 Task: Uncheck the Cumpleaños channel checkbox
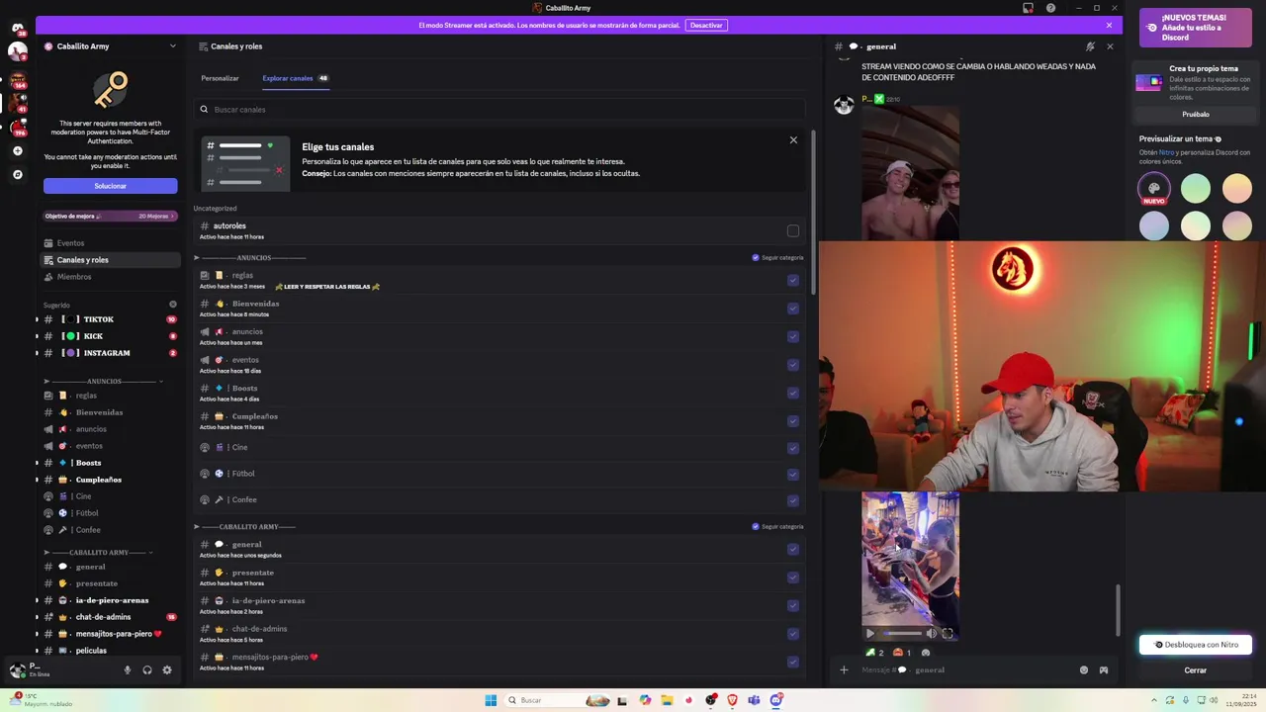click(793, 421)
